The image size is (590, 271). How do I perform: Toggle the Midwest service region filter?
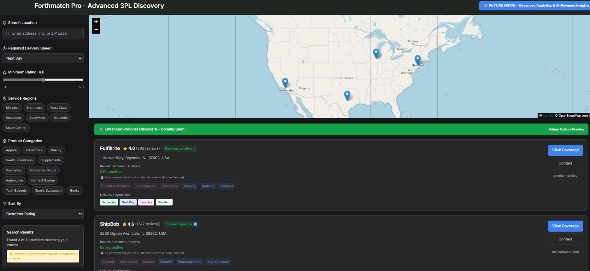[12, 108]
